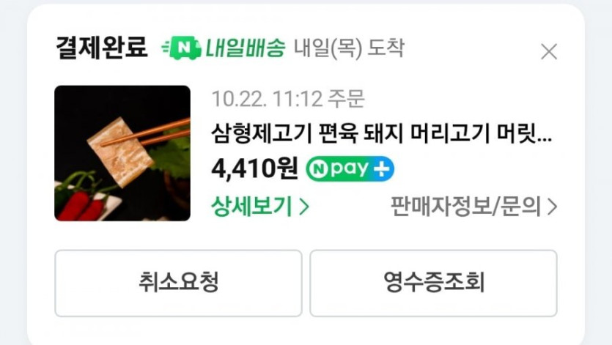The width and height of the screenshot is (612, 345).
Task: Click the 4,410원 price text
Action: (x=255, y=168)
